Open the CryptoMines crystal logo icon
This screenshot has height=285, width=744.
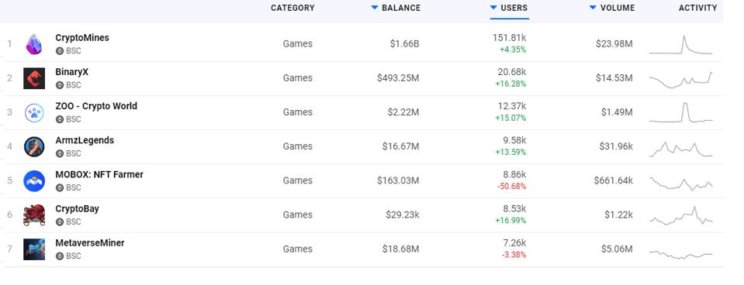click(33, 44)
